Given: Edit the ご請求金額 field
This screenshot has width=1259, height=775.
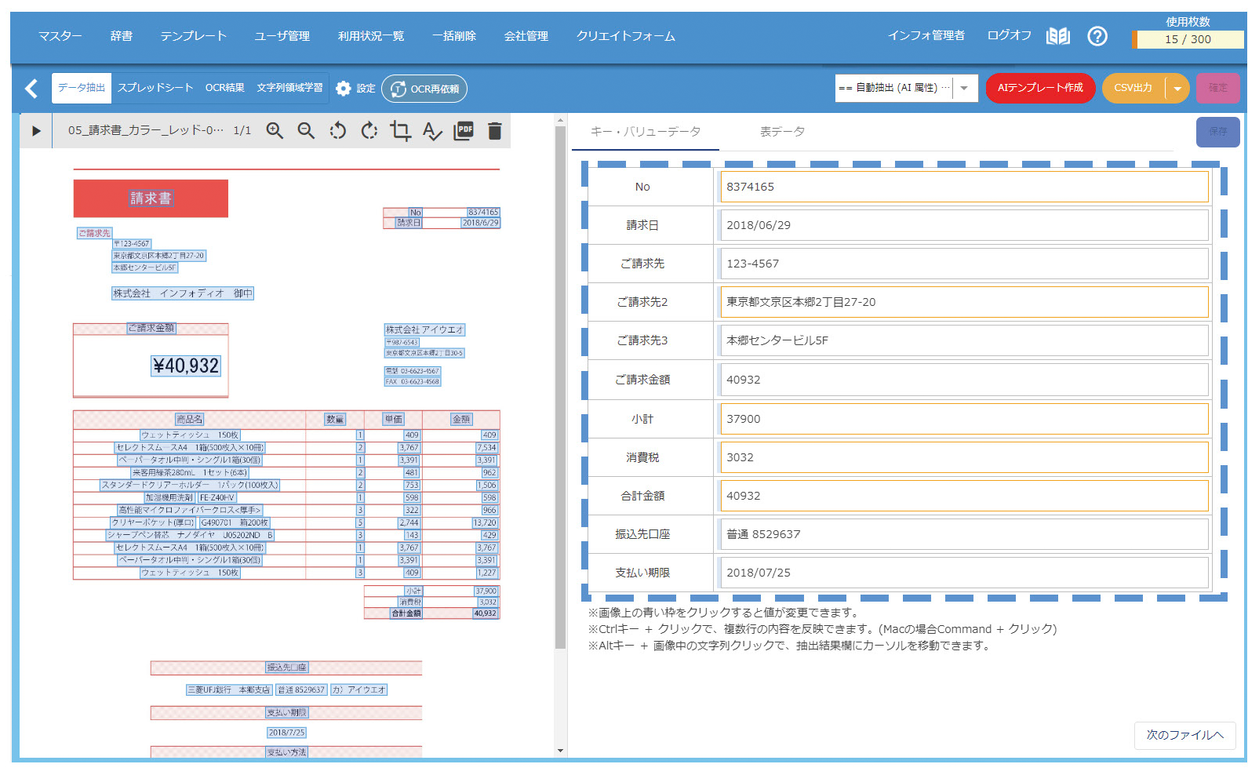Looking at the screenshot, I should click(x=964, y=380).
